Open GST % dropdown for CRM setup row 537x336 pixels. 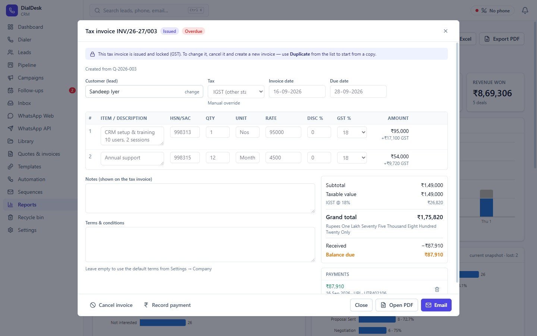point(352,132)
